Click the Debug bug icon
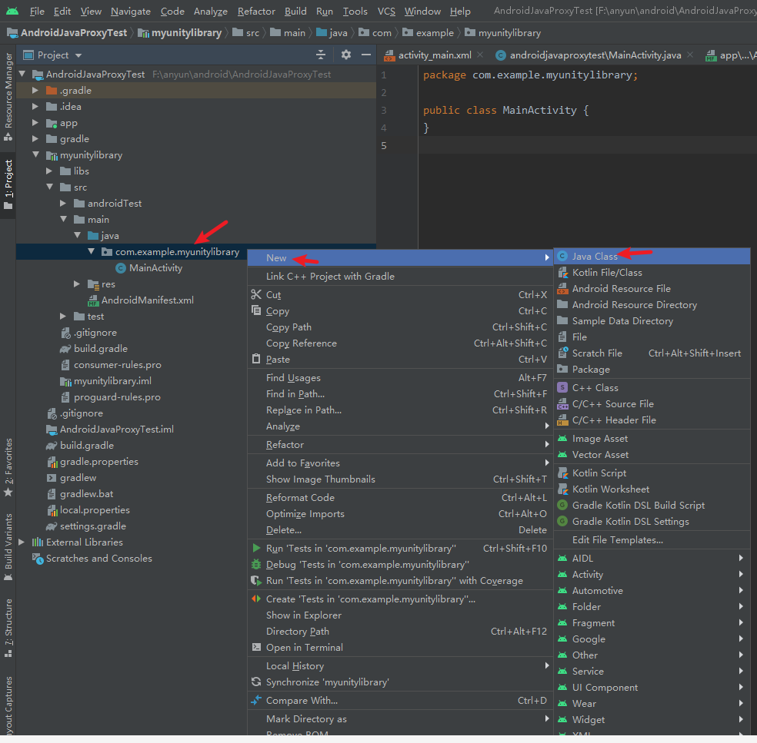 coord(256,564)
